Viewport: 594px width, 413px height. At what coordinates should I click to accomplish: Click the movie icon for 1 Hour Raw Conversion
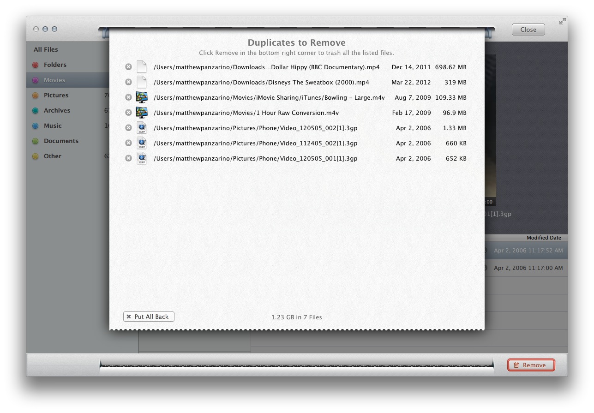pyautogui.click(x=142, y=113)
